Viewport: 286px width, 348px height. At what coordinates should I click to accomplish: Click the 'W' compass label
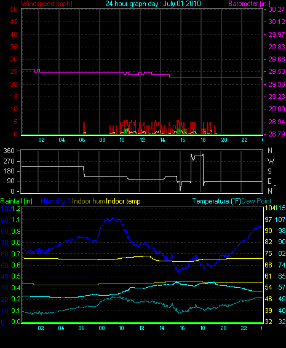271,160
